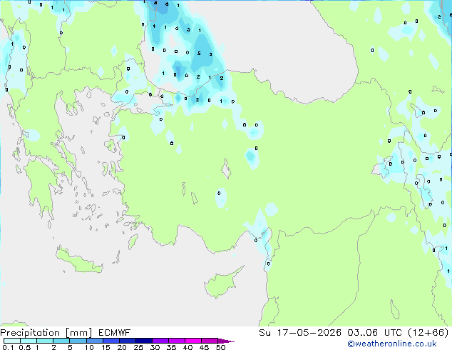452x350 pixels.
Task: Click the '45' legend scale label
Action: click(204, 347)
